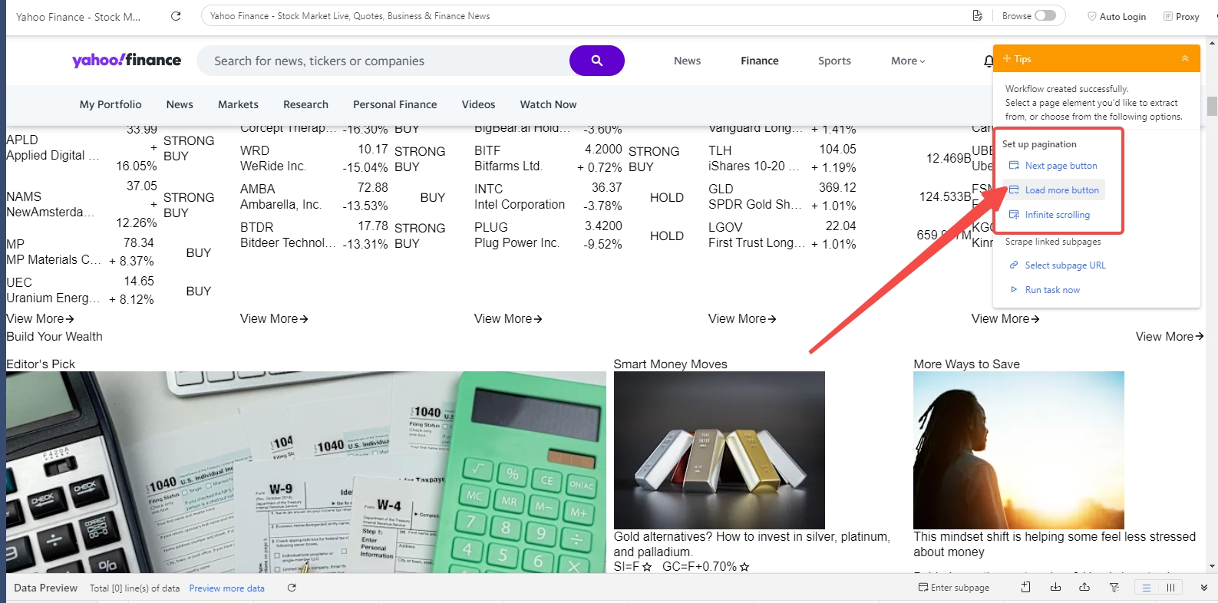The width and height of the screenshot is (1218, 603).
Task: Expand the More dropdown menu
Action: click(x=908, y=61)
